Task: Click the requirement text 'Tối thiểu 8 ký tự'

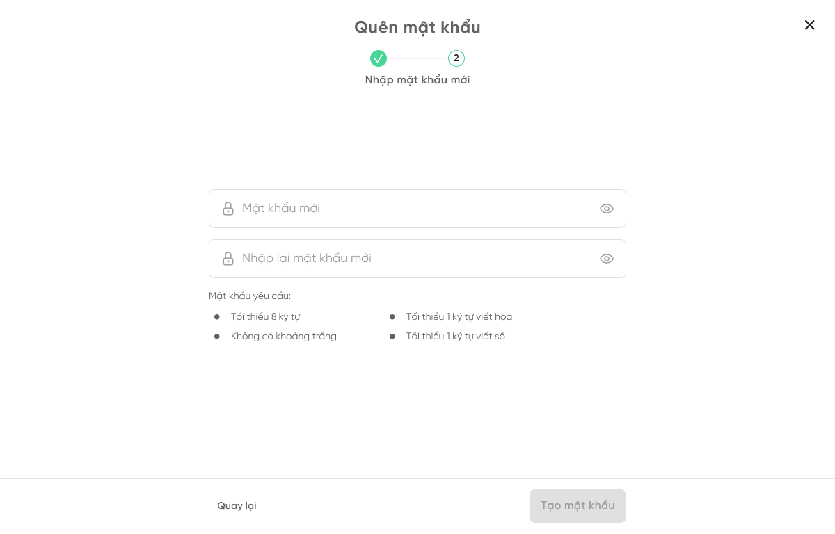Action: click(265, 316)
